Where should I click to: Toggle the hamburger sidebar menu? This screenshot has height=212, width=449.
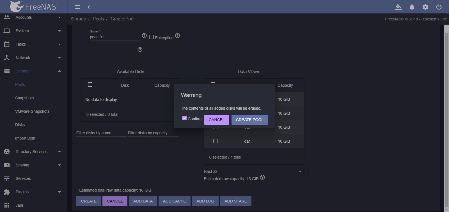(x=77, y=7)
